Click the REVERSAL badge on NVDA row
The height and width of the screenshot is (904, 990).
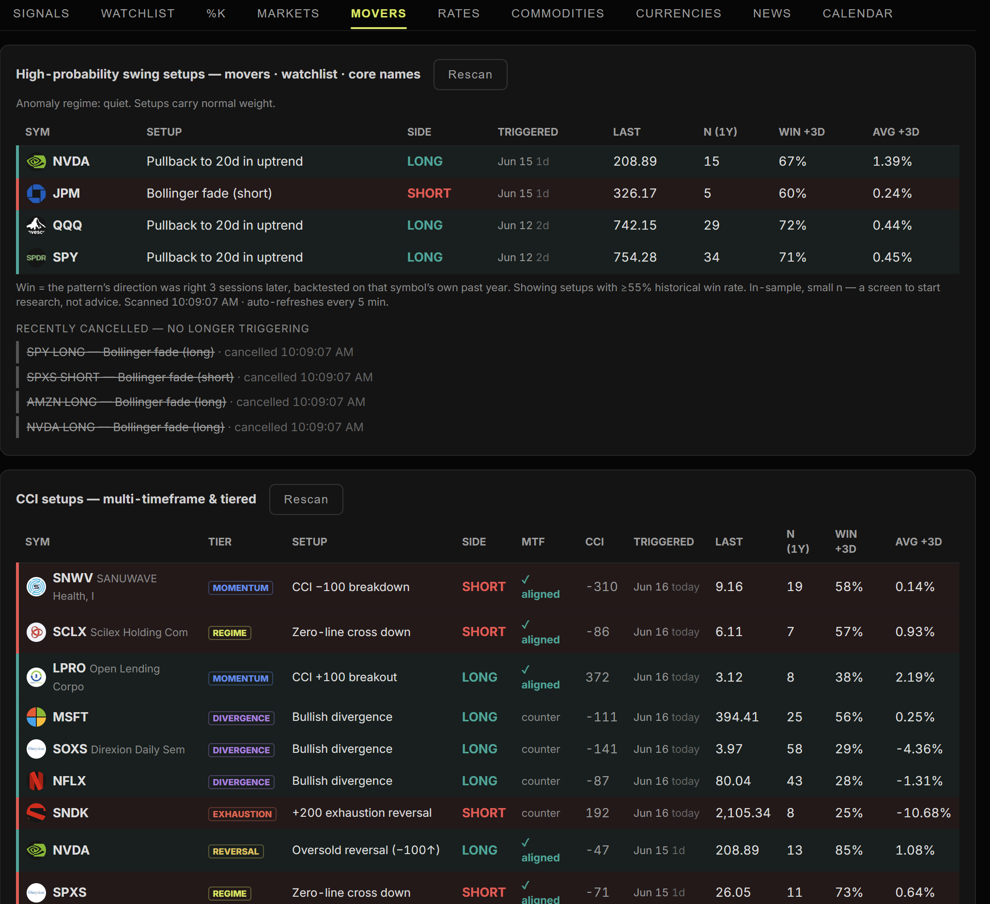click(x=236, y=851)
